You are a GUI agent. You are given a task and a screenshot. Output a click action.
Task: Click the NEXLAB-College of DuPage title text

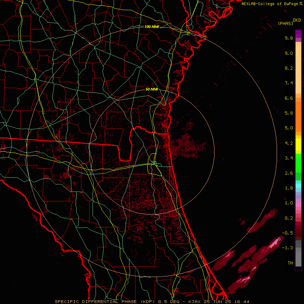pyautogui.click(x=270, y=4)
